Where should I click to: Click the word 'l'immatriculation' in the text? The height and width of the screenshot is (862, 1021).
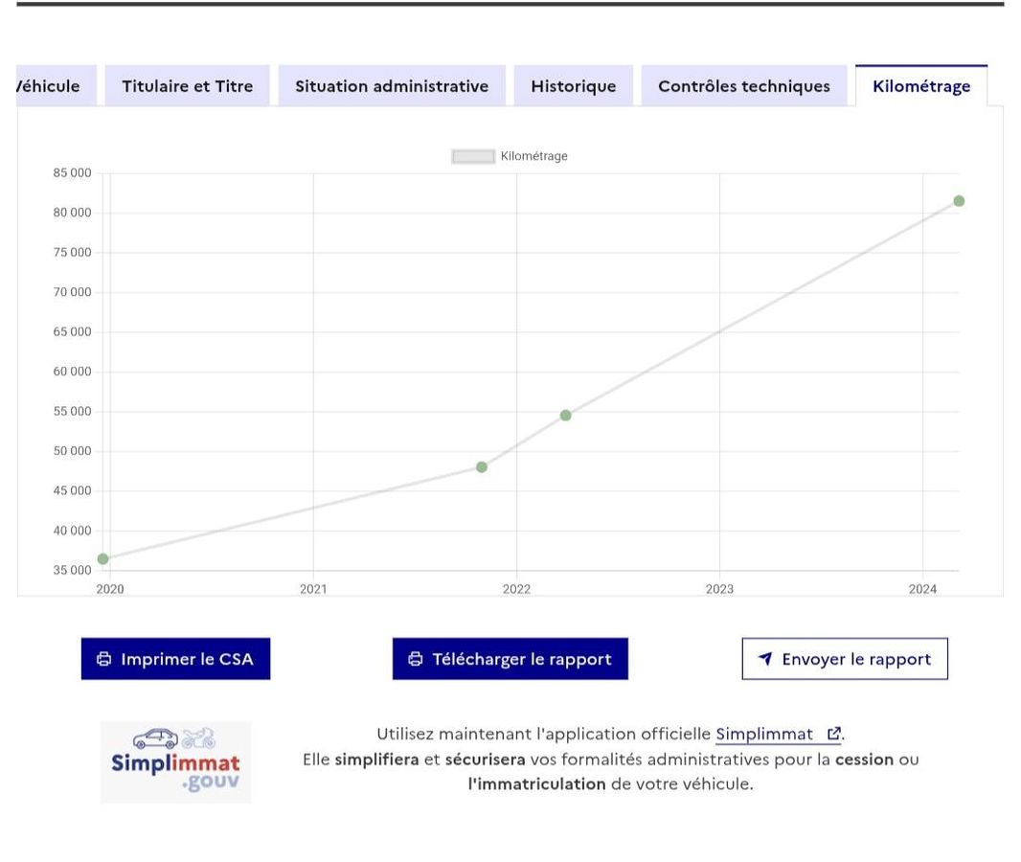point(536,783)
